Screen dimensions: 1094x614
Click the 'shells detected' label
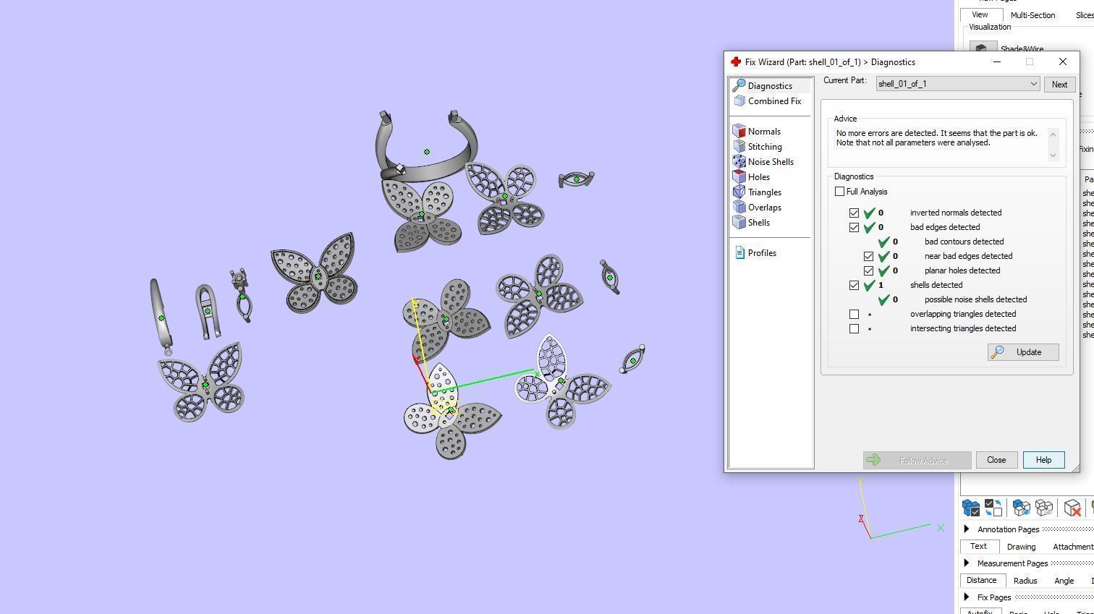(936, 285)
